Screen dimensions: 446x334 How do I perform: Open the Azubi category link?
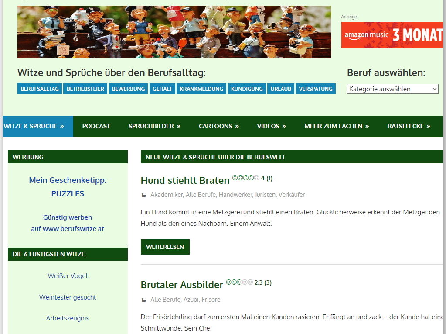(191, 300)
